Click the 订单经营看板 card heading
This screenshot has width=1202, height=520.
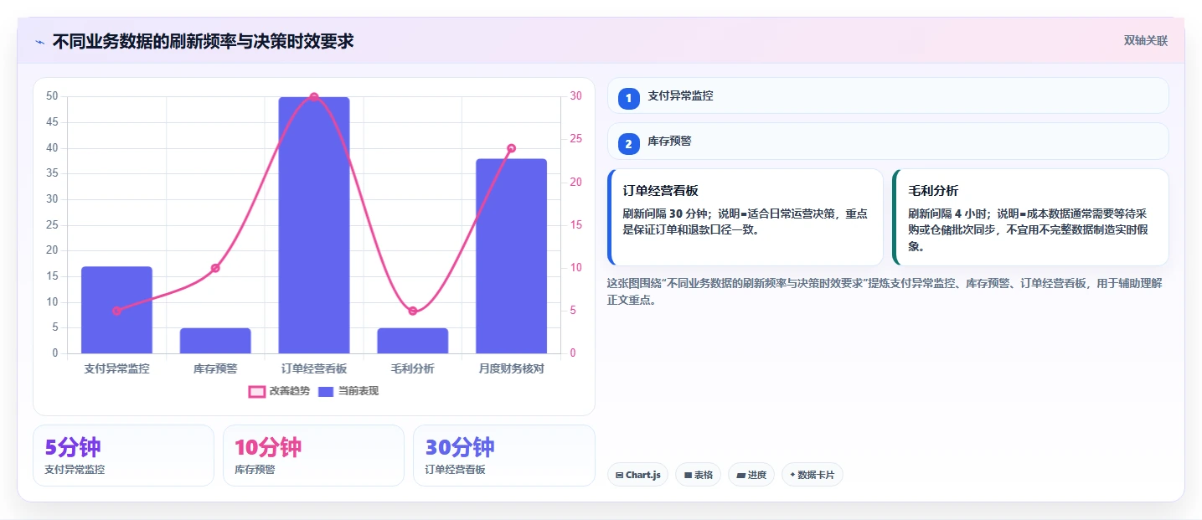(661, 190)
